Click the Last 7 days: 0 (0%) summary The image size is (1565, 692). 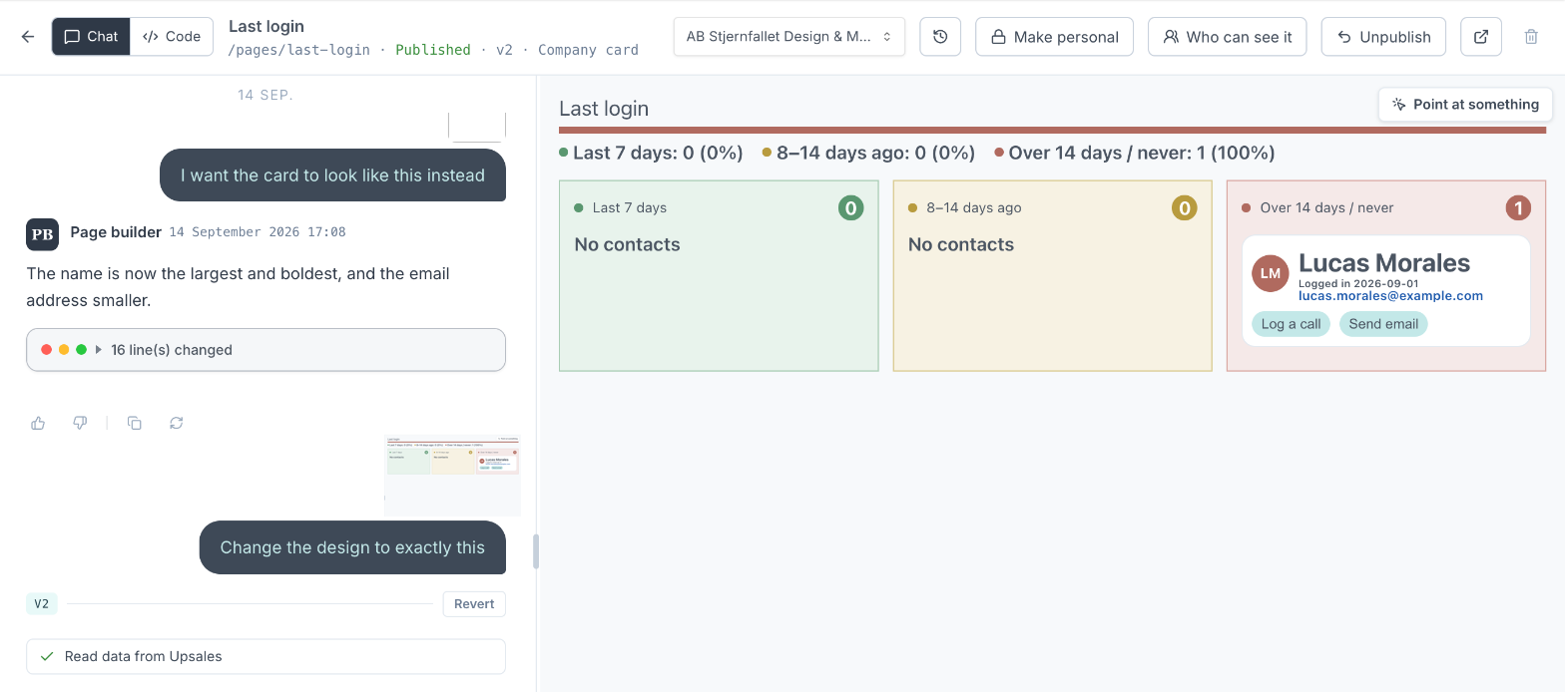(651, 153)
